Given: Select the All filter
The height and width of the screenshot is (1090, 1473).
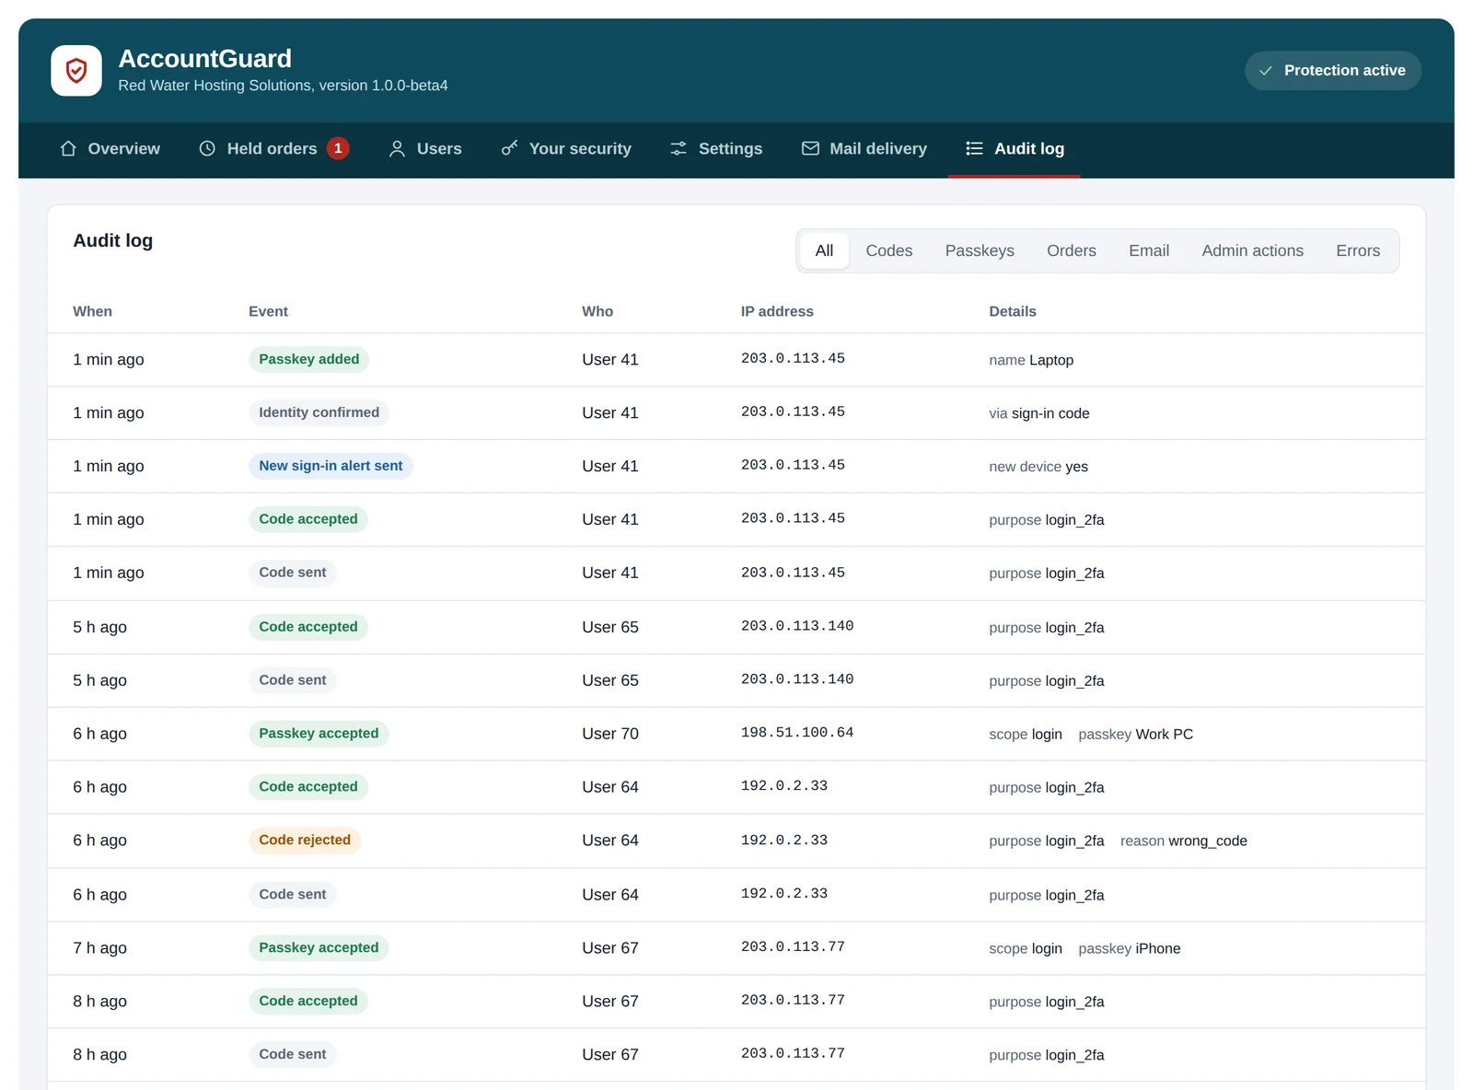Looking at the screenshot, I should [824, 250].
